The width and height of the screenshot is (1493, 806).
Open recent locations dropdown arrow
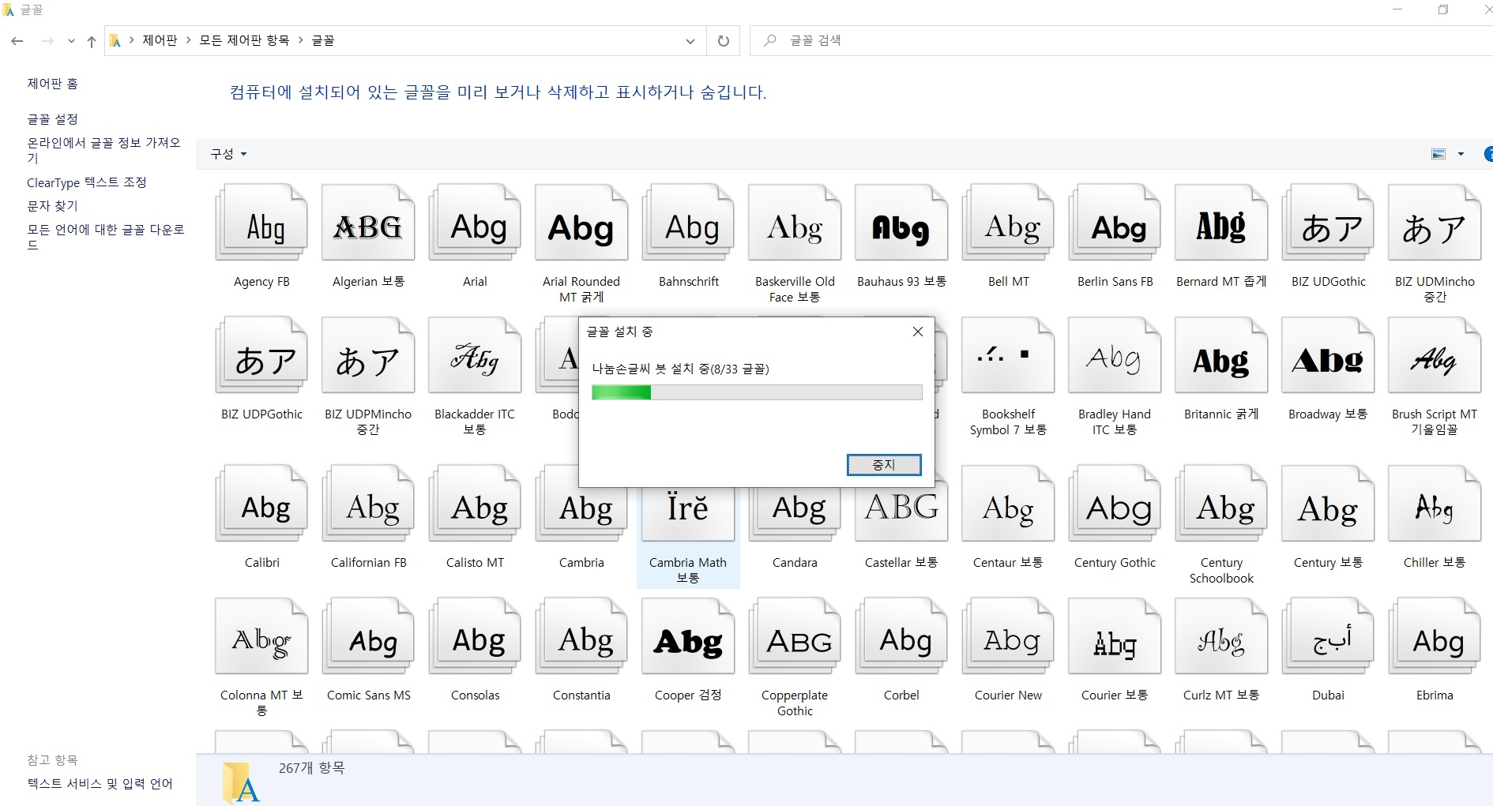71,41
